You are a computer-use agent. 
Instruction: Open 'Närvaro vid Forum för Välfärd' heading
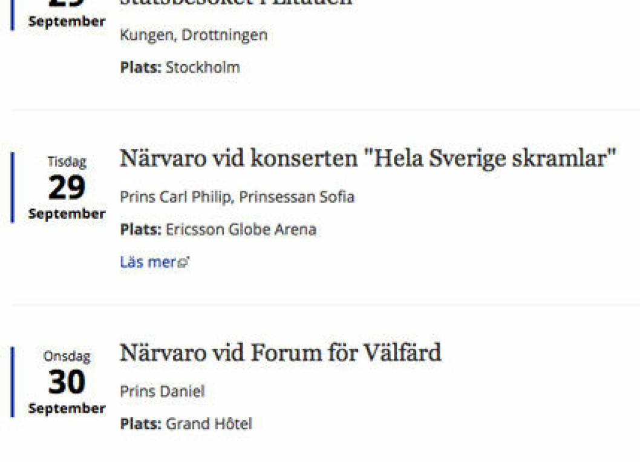point(281,352)
